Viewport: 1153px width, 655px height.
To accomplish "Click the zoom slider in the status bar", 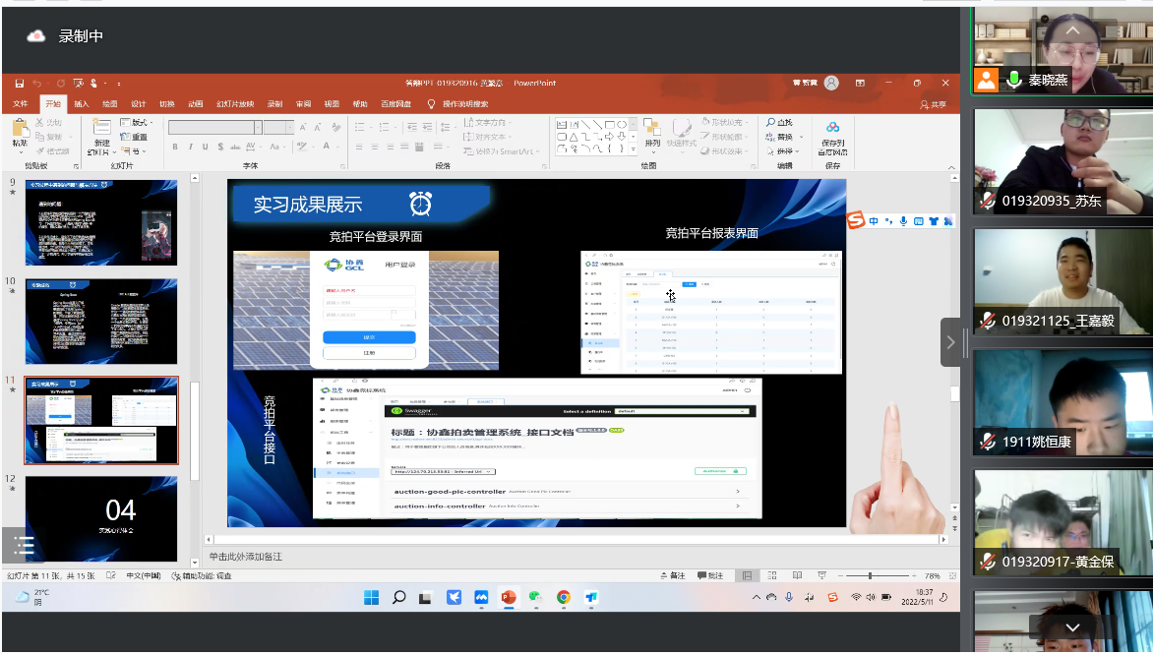I will click(x=871, y=575).
